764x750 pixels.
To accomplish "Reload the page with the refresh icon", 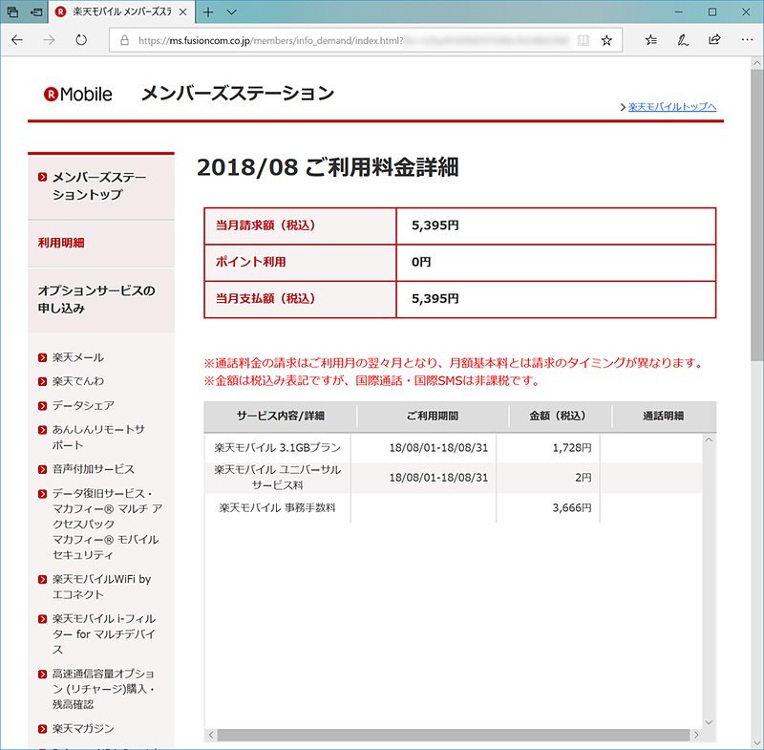I will [80, 40].
